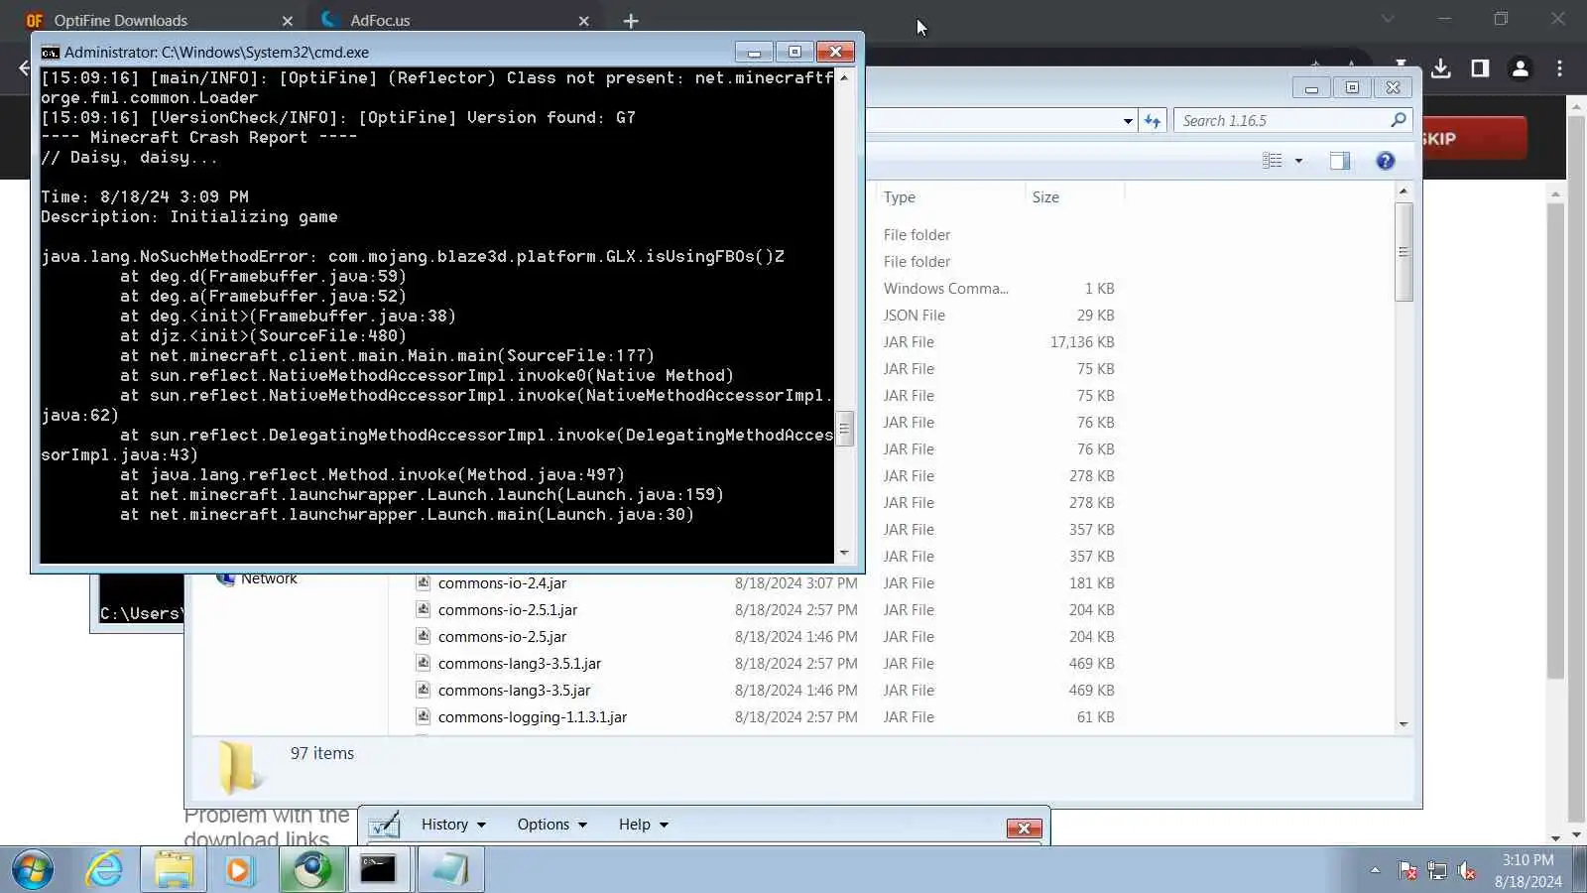Screen dimensions: 1587x893
Task: Click checkmark icon left of History menu
Action: pyautogui.click(x=384, y=825)
